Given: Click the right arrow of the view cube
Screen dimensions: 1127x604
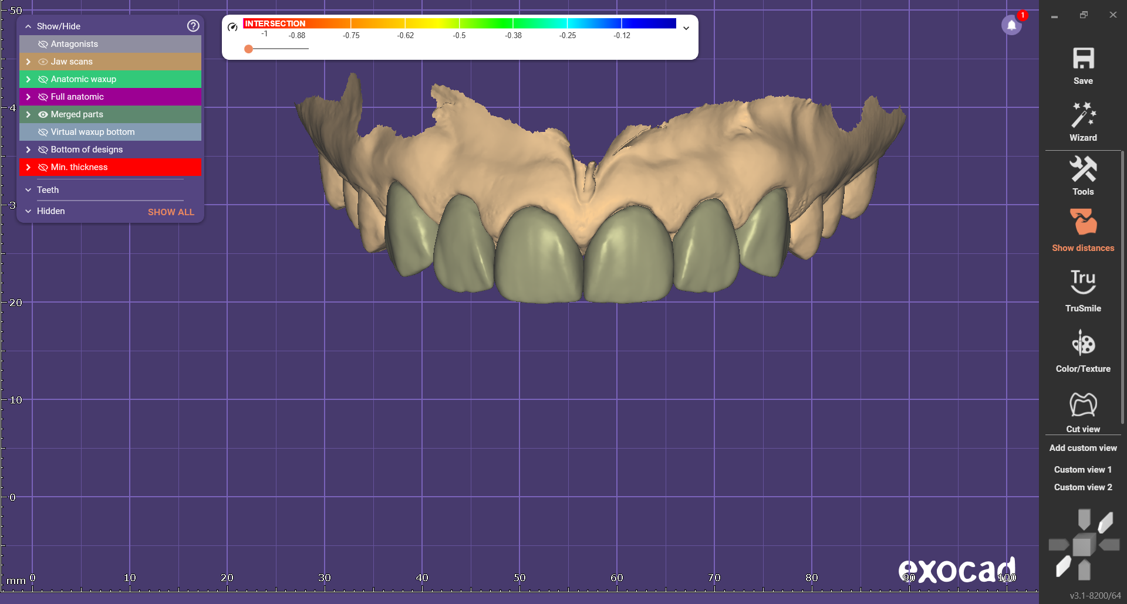Looking at the screenshot, I should 1109,545.
